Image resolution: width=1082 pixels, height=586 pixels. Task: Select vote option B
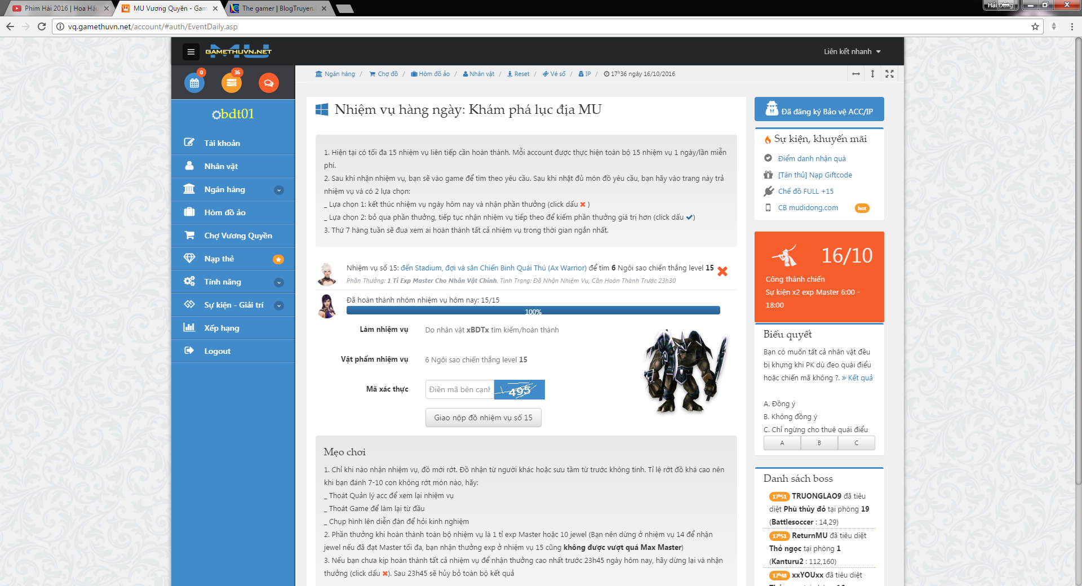(819, 443)
